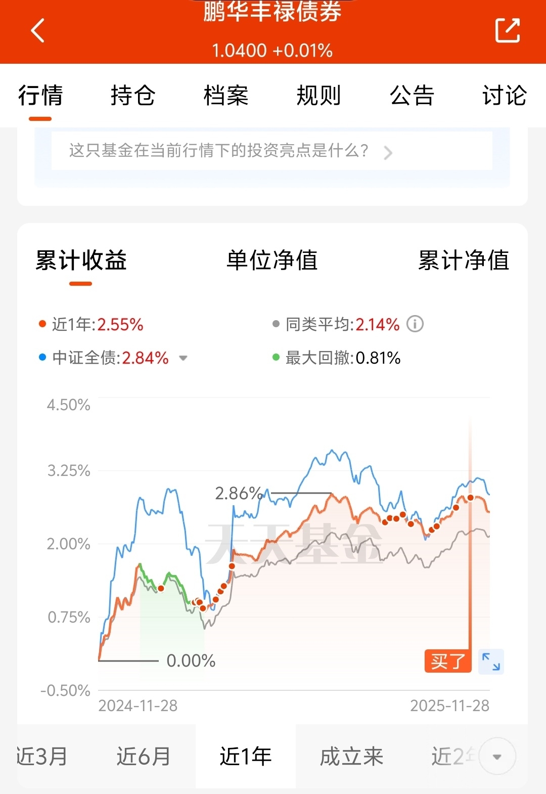The width and height of the screenshot is (546, 794).
Task: Switch to the 档案 tab
Action: click(x=226, y=96)
